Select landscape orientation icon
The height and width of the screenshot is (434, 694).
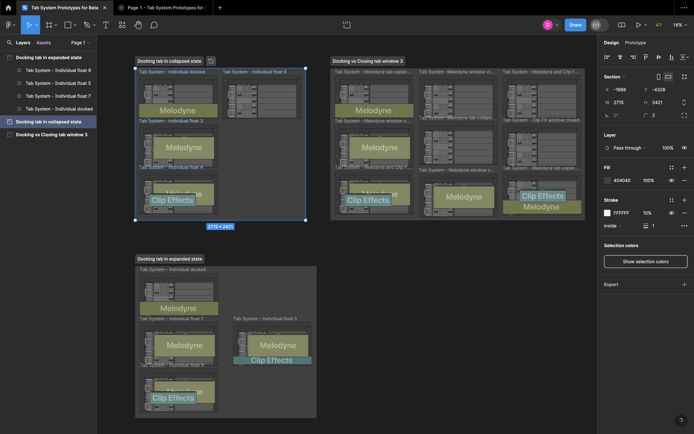pyautogui.click(x=668, y=77)
